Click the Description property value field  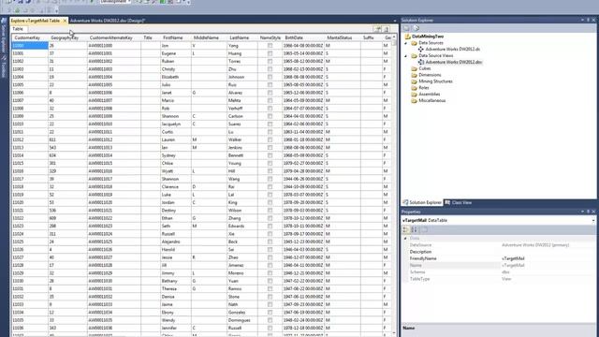tap(547, 252)
